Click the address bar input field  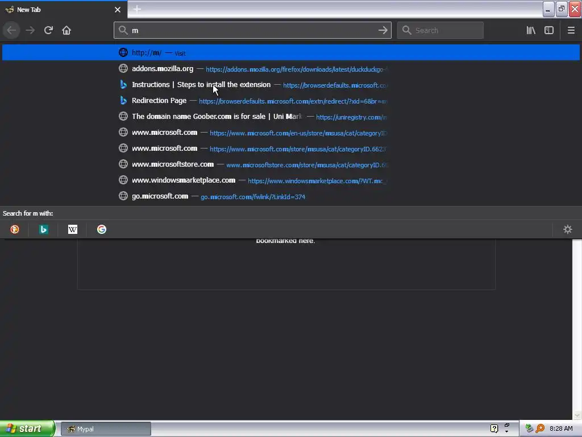(252, 30)
